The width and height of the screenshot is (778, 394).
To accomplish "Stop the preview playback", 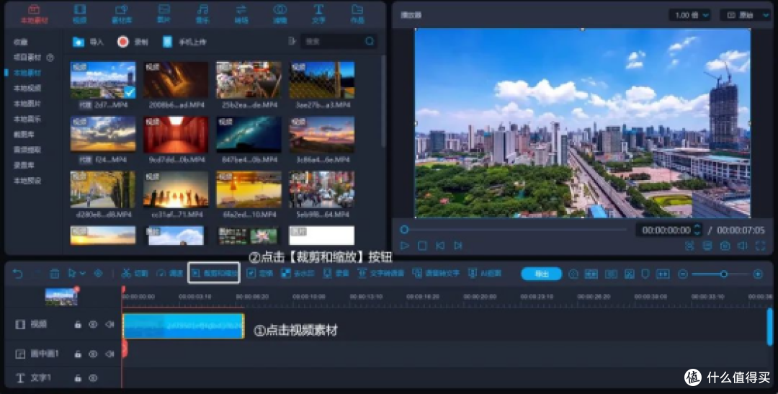I will point(422,246).
